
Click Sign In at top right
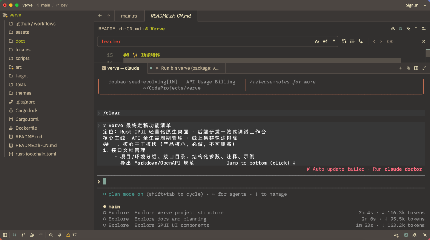(x=412, y=5)
